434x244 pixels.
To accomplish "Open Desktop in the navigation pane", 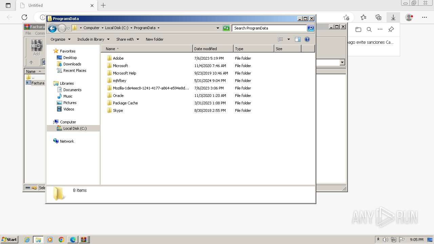I will 70,58.
